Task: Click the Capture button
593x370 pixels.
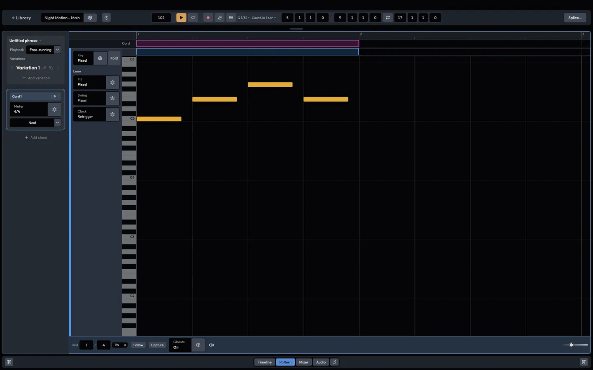Action: (157, 345)
